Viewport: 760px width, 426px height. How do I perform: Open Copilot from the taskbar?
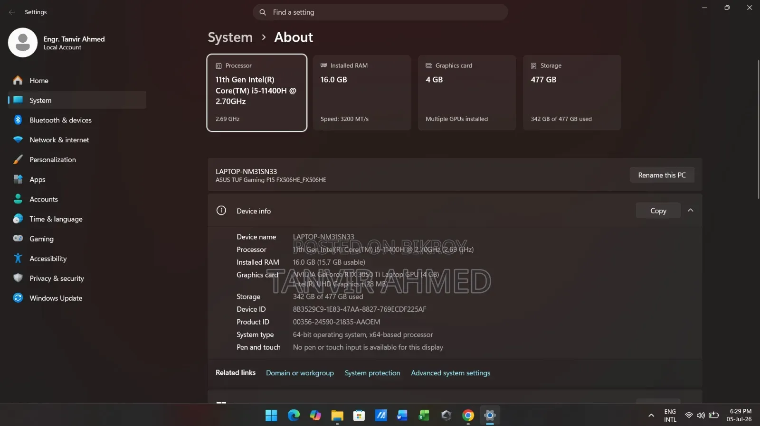pos(315,416)
